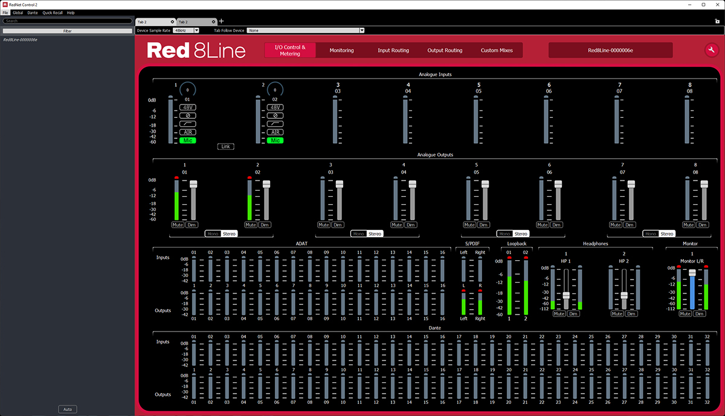Mute analogue output 7
The image size is (725, 416).
pyautogui.click(x=616, y=225)
